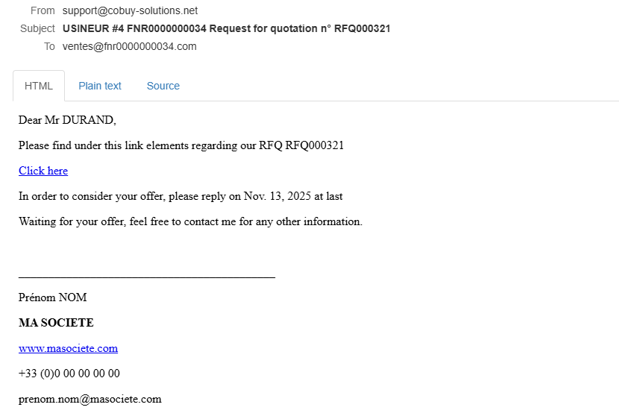Select the Source tab

click(x=163, y=86)
